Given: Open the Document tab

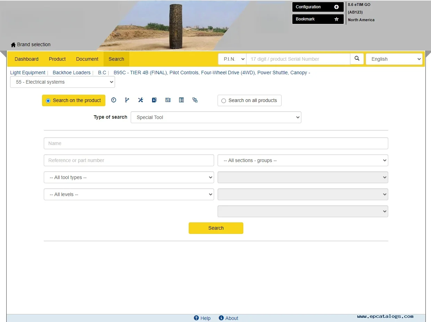Looking at the screenshot, I should (x=87, y=59).
